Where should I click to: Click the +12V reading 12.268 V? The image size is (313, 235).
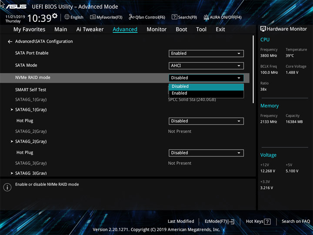(268, 171)
